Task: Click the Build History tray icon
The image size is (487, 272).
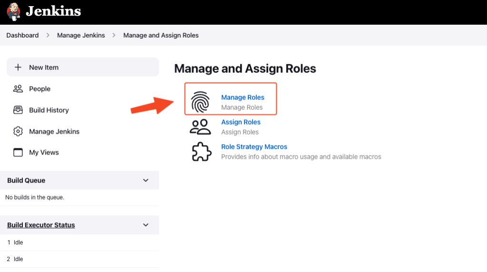Action: [x=18, y=110]
